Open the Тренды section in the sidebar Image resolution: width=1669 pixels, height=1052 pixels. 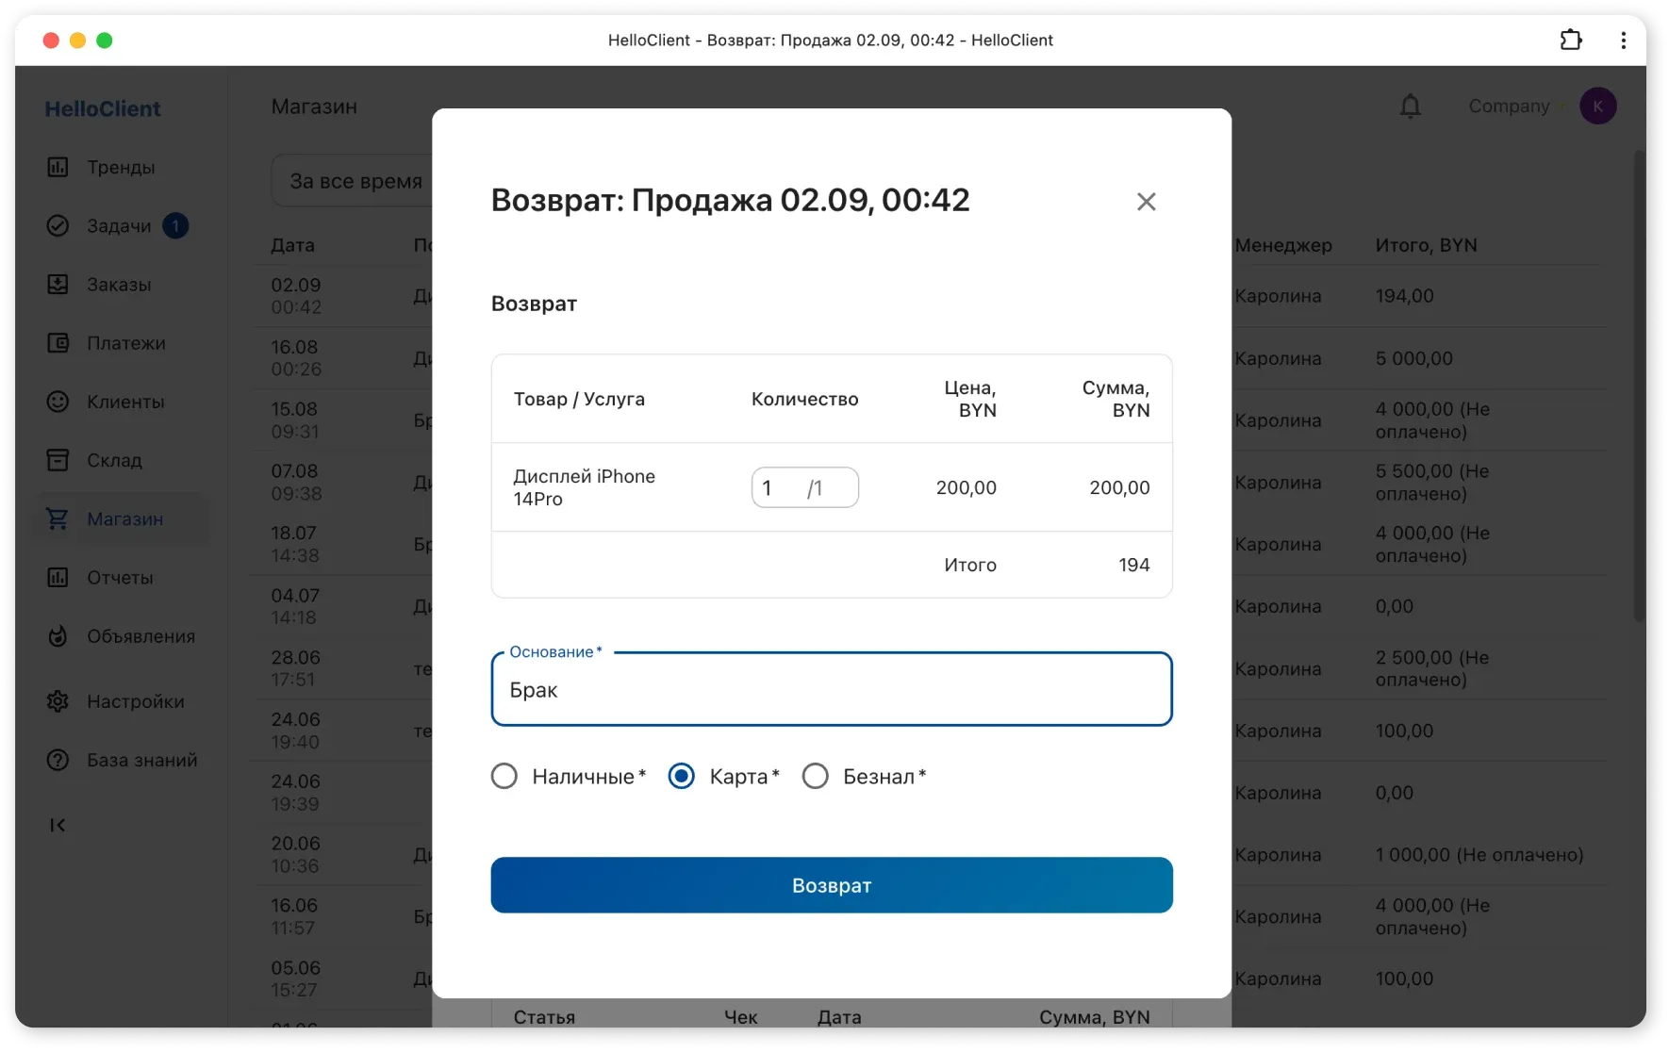[x=121, y=167]
